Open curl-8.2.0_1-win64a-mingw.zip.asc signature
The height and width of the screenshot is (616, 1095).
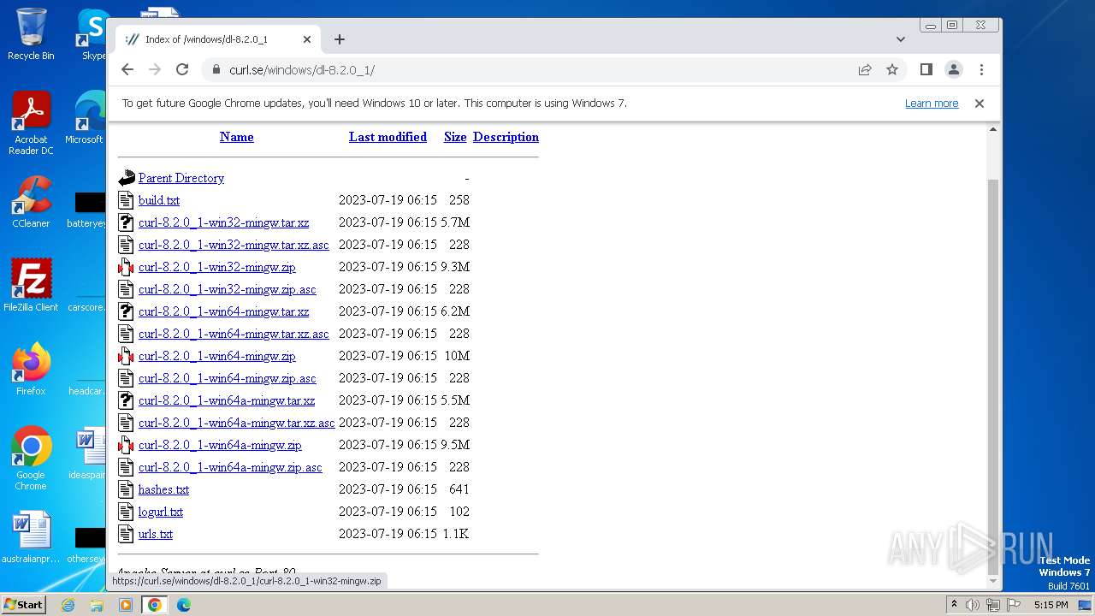(230, 467)
